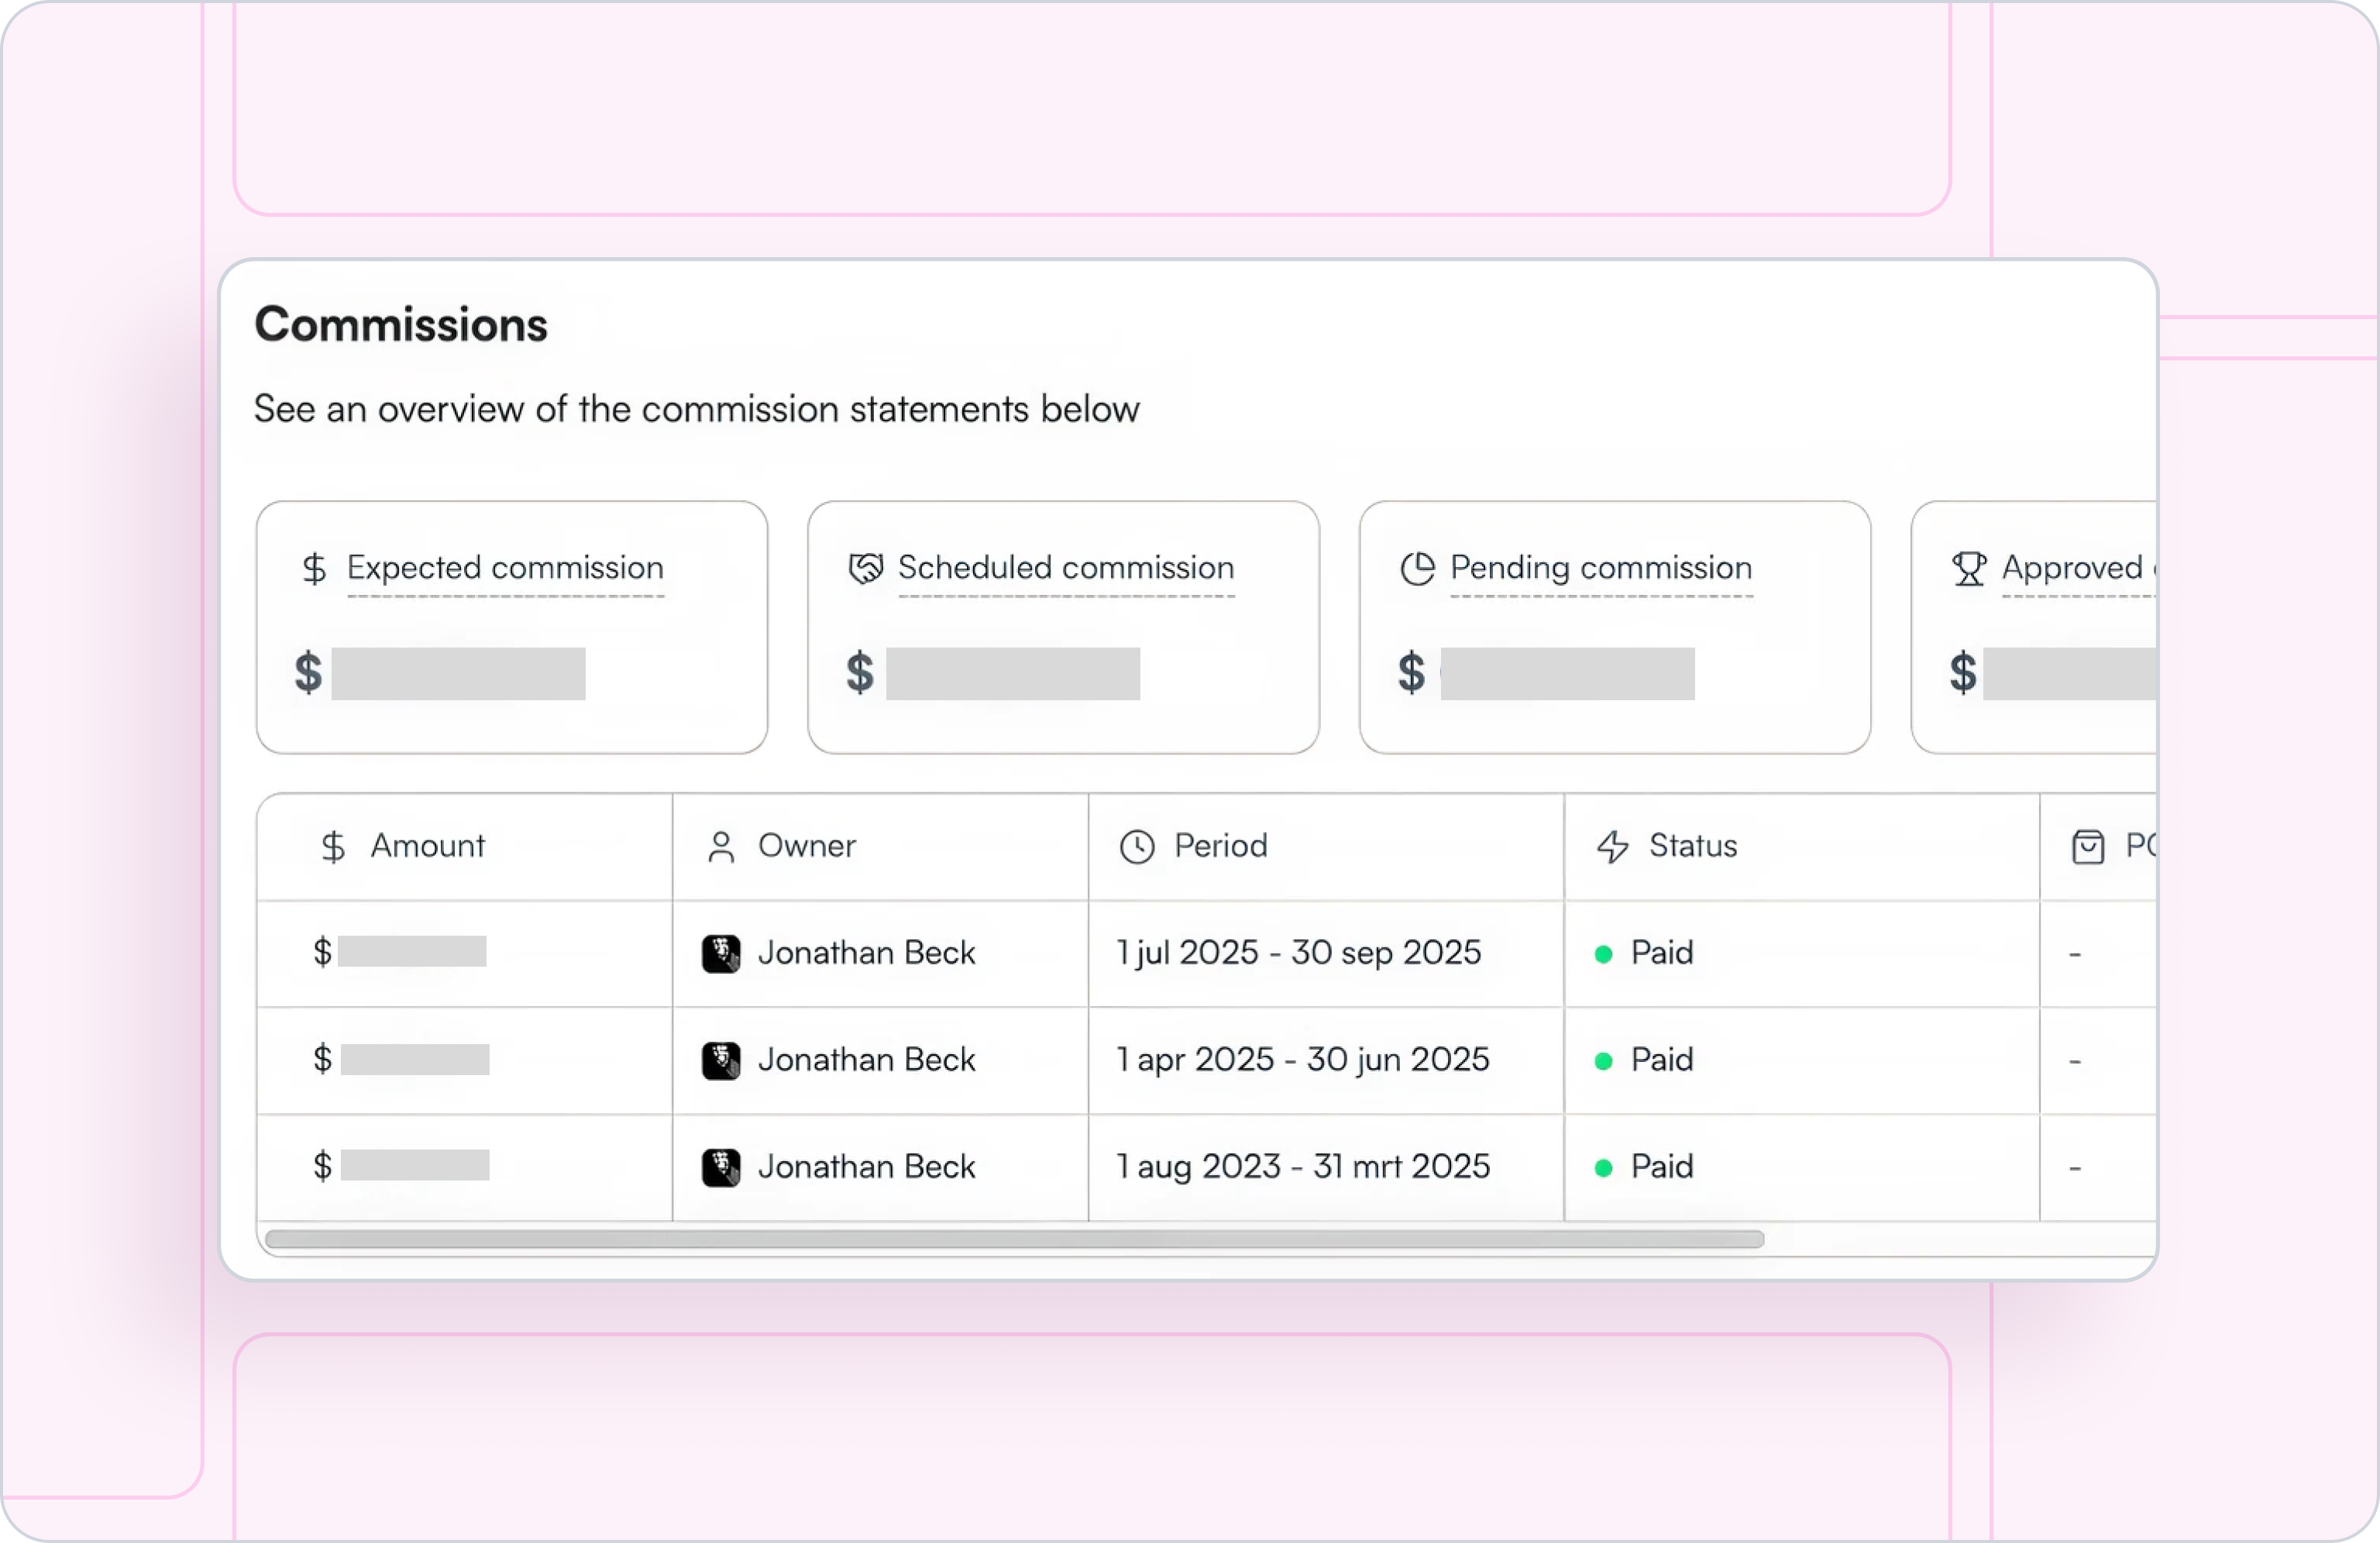Click the Status column header
The height and width of the screenshot is (1543, 2380).
point(1692,846)
